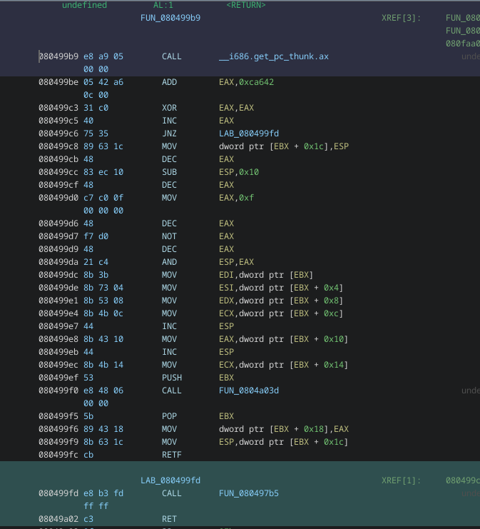Click the RET instruction at 08049a02
Screen dimensions: 480x529
click(169, 519)
